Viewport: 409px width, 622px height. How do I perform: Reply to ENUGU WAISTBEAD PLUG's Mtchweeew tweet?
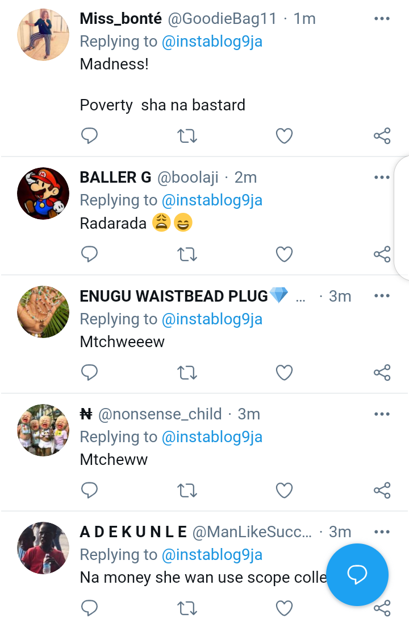coord(89,373)
